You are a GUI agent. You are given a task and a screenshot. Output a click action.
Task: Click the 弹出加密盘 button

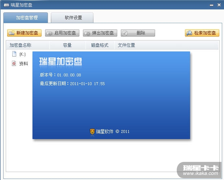(100, 33)
